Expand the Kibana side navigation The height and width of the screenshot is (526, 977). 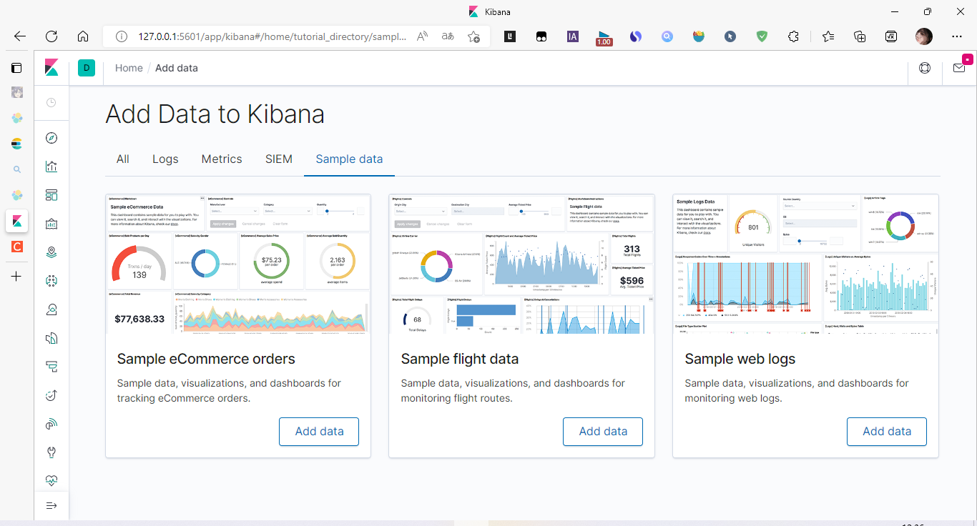[x=51, y=506]
